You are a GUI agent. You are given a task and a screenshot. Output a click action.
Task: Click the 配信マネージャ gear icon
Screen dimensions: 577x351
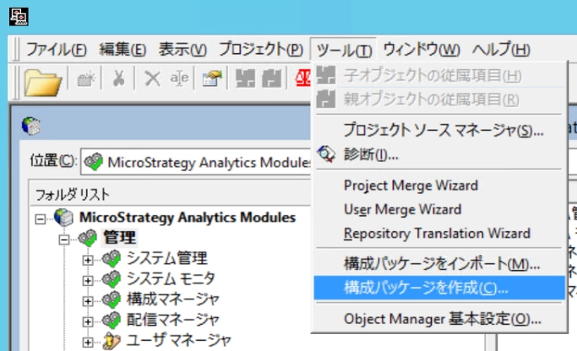112,320
